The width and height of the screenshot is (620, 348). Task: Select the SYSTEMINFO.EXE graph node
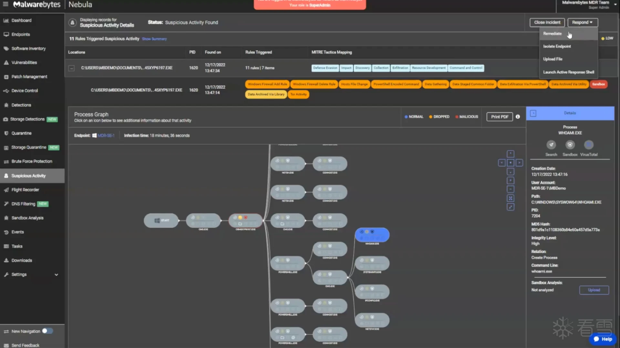pos(372,263)
